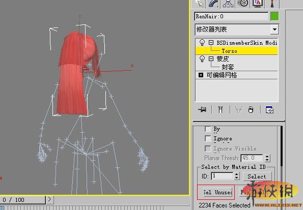Image resolution: width=303 pixels, height=210 pixels.
Task: Enable the Ignore checkbox
Action: coord(208,138)
